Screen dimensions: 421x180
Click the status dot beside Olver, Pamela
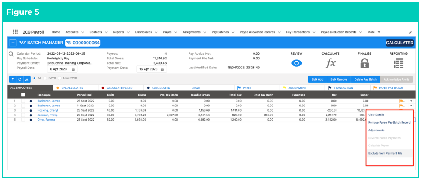coord(31,120)
